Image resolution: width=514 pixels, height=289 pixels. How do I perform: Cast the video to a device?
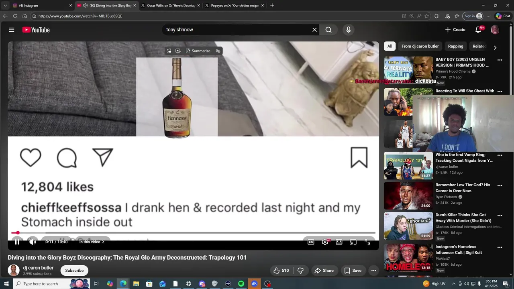[x=353, y=242]
